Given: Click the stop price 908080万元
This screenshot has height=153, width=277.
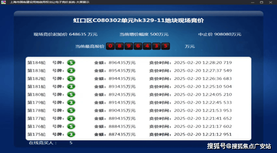Looking at the screenshot, I should (228, 34).
